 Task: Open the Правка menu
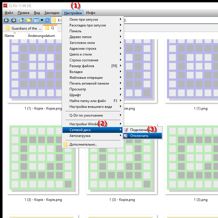point(23,13)
